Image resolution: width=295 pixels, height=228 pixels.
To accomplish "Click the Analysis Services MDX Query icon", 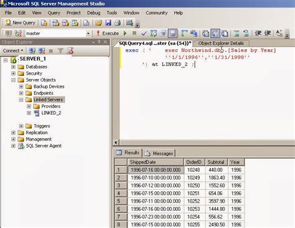I will point(55,23).
